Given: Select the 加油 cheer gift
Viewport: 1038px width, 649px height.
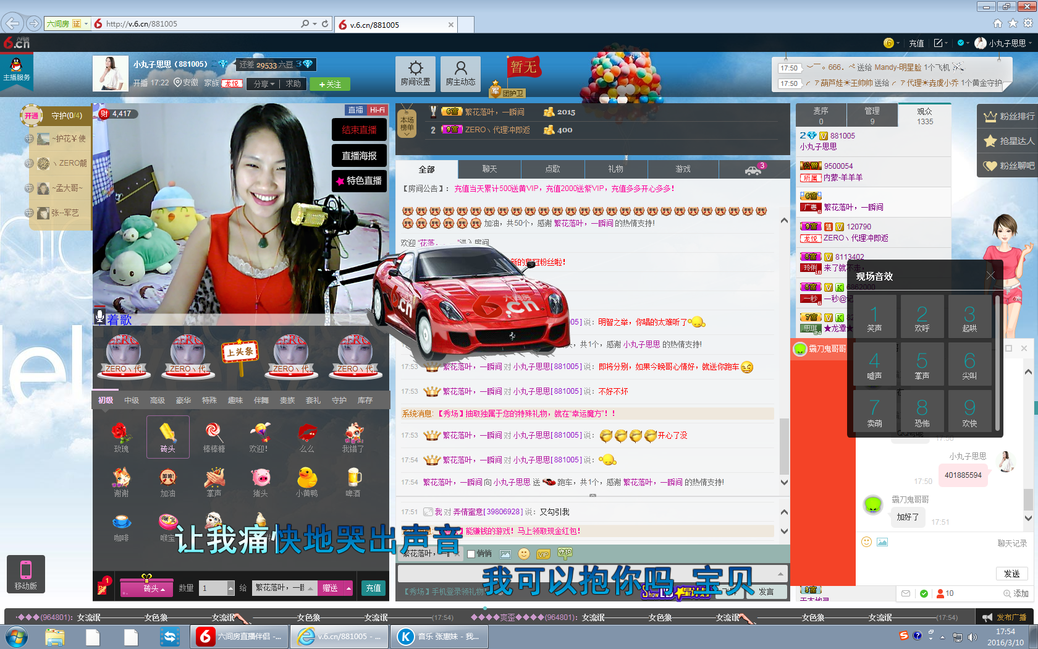Looking at the screenshot, I should [x=168, y=482].
